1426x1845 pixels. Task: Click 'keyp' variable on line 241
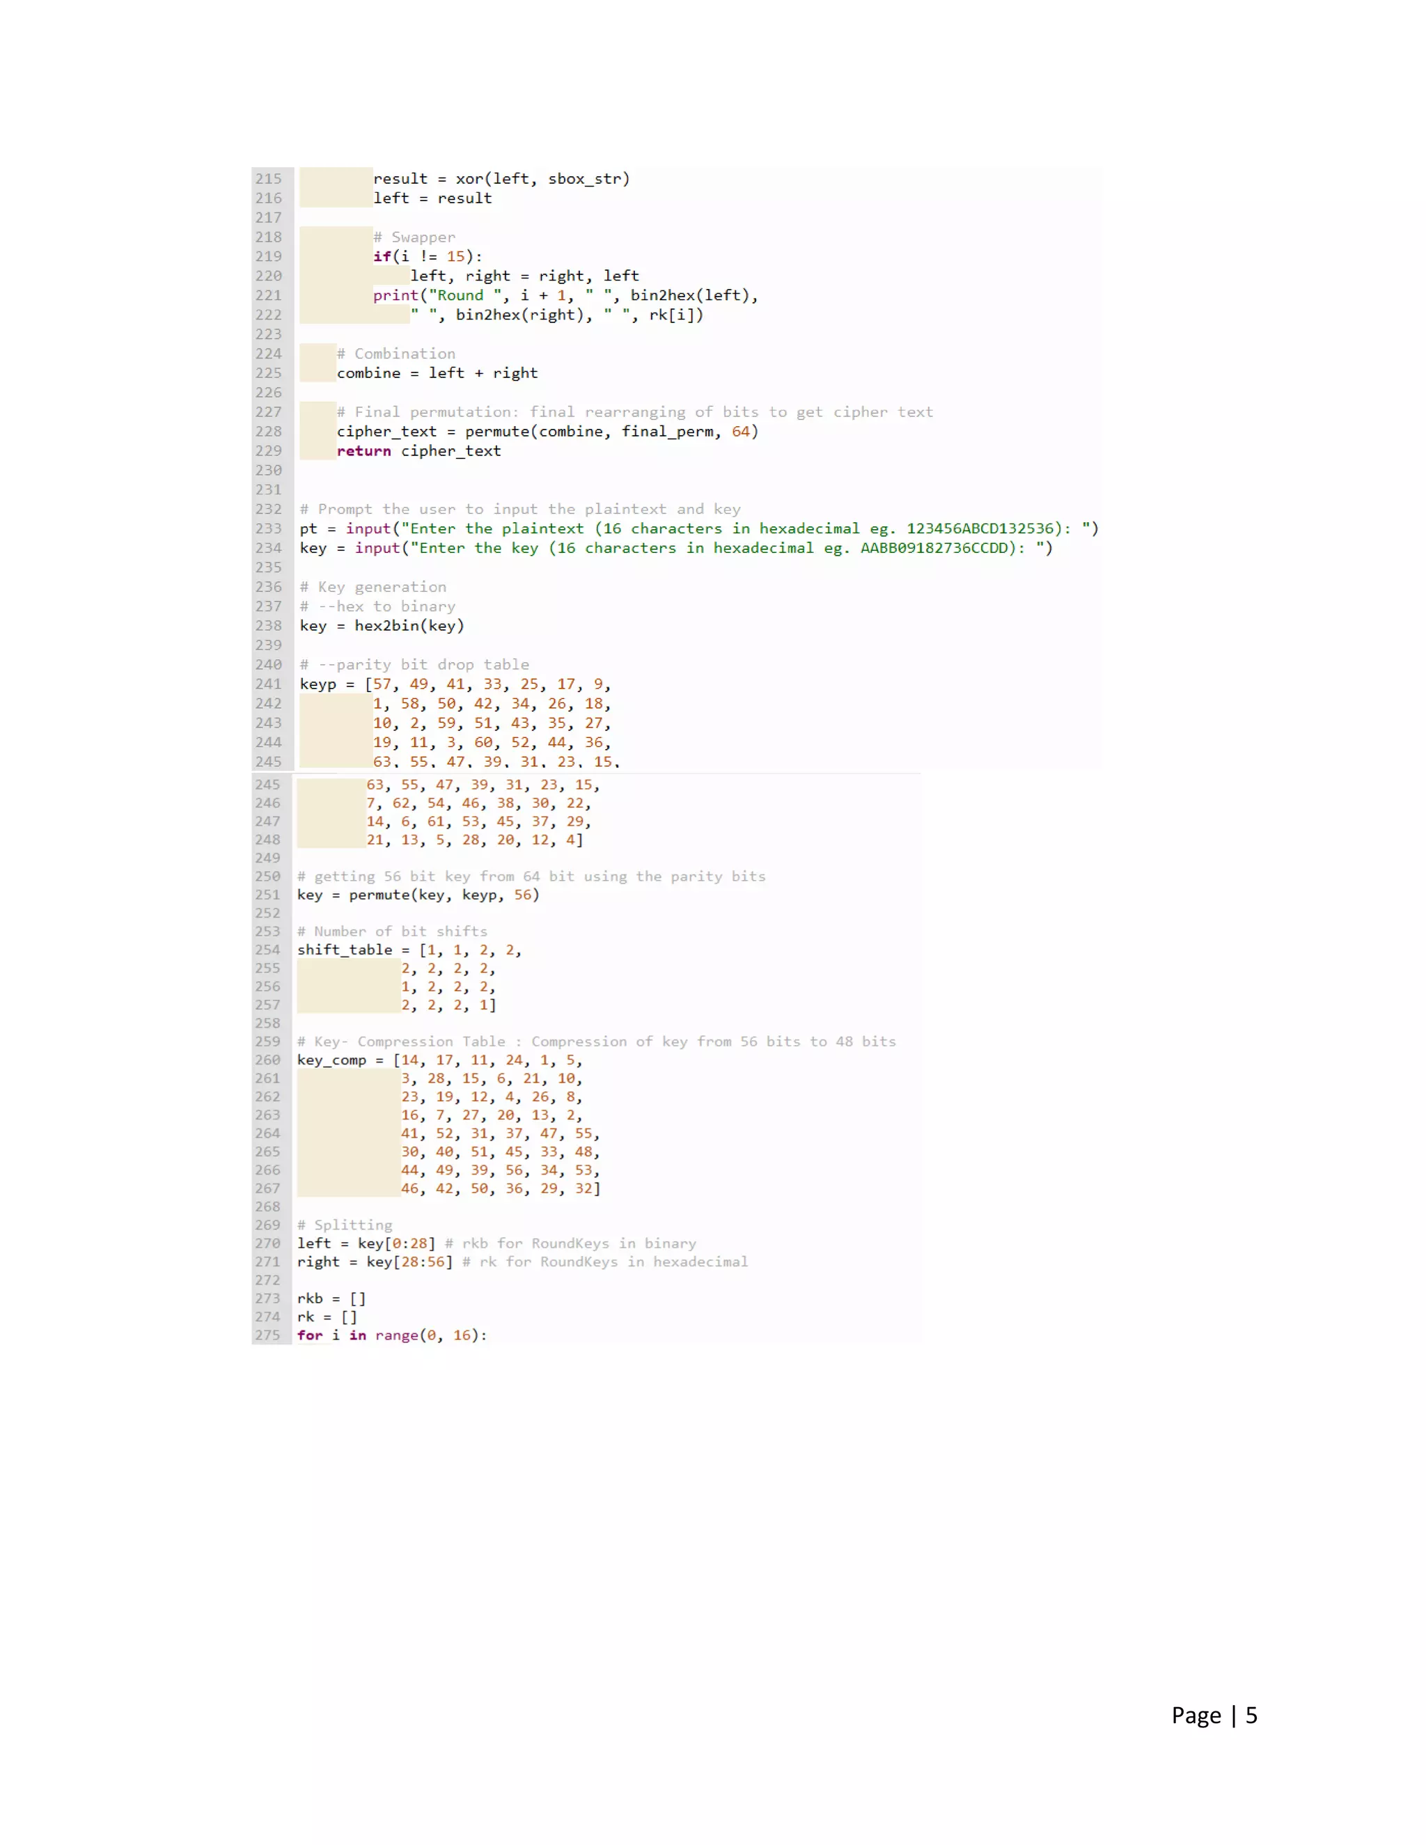[x=318, y=684]
